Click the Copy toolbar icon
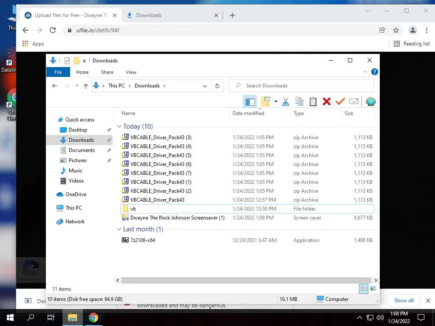435x326 pixels. pyautogui.click(x=299, y=101)
